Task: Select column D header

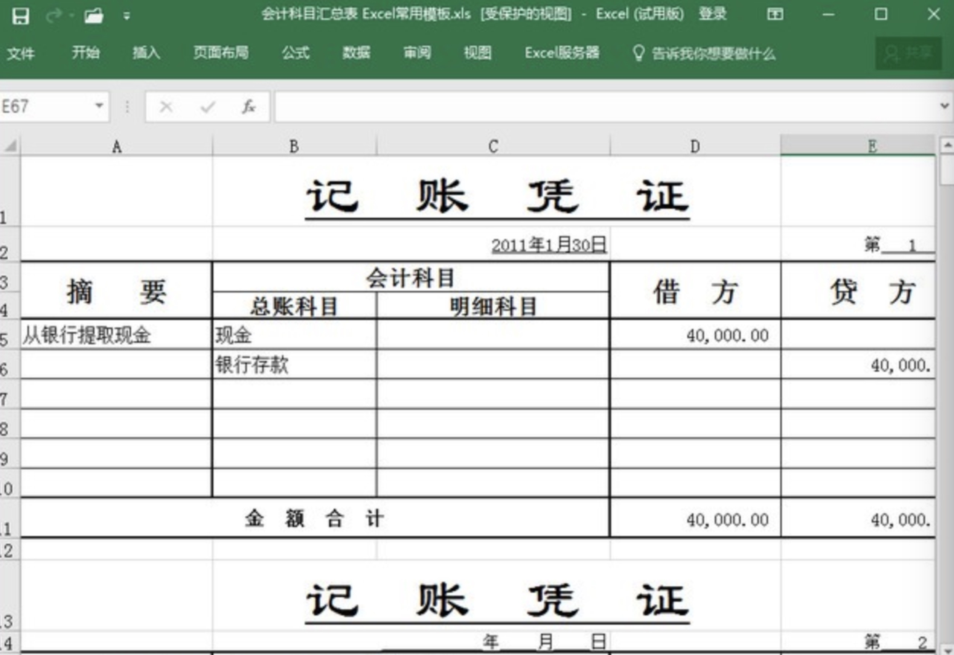Action: [x=695, y=147]
